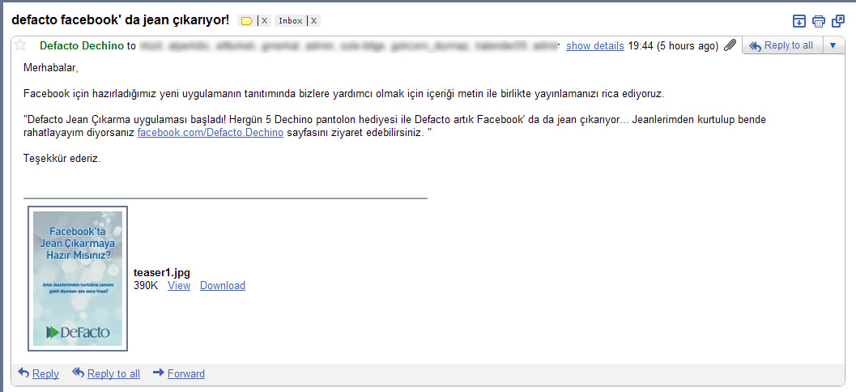Click View link for teaser1.jpg

click(179, 285)
